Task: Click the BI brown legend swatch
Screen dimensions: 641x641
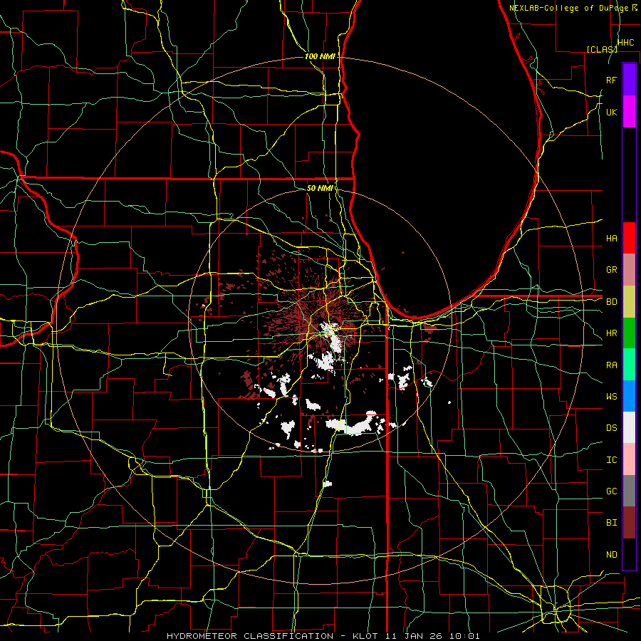Action: (629, 523)
